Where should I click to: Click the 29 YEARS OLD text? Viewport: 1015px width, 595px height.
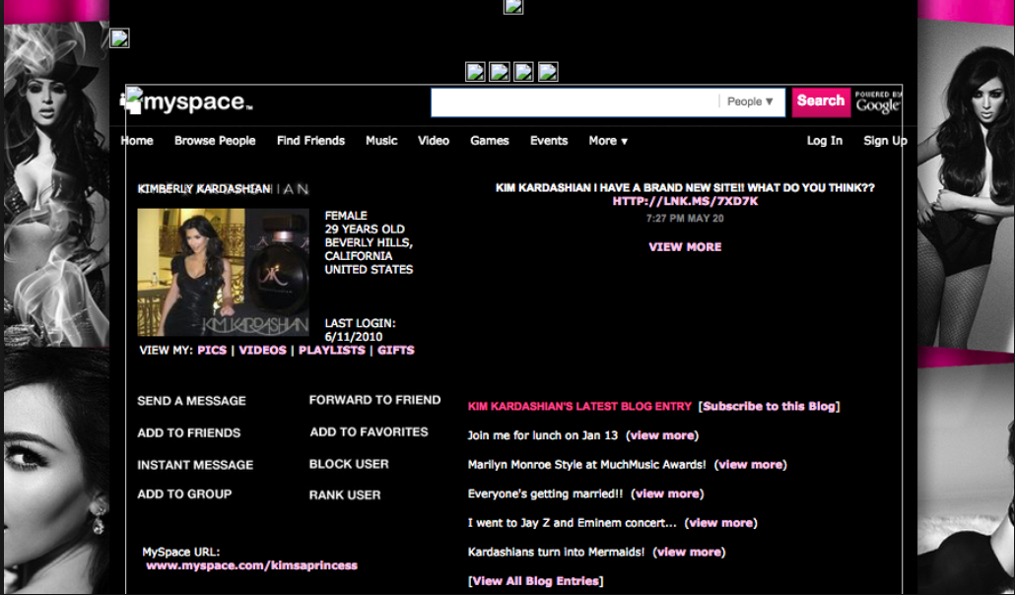tap(365, 230)
